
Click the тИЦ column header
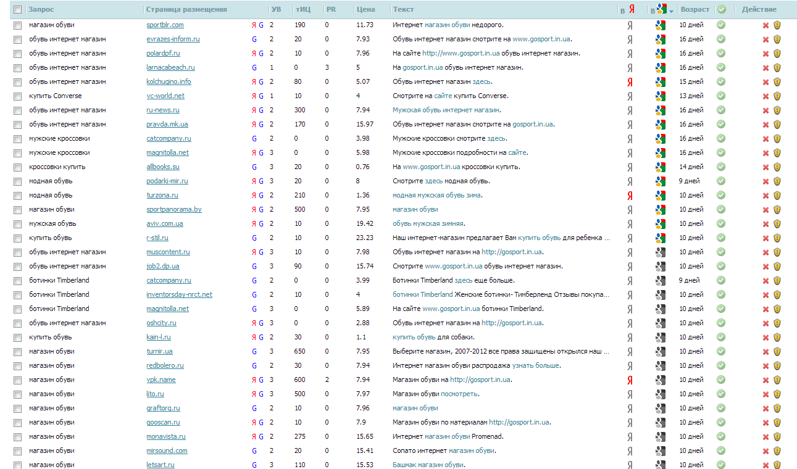tap(303, 9)
